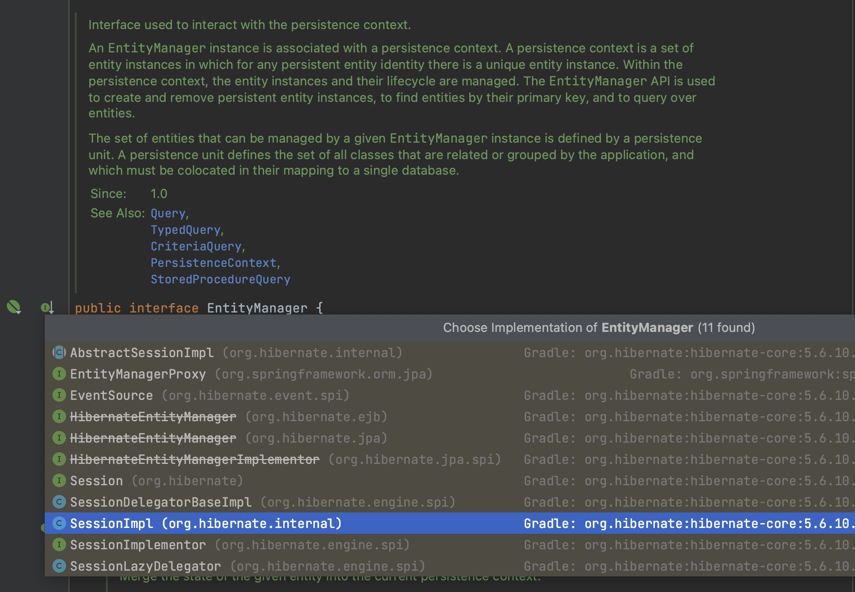Choose SessionDelegatorBaseImpl implementation

[450, 502]
